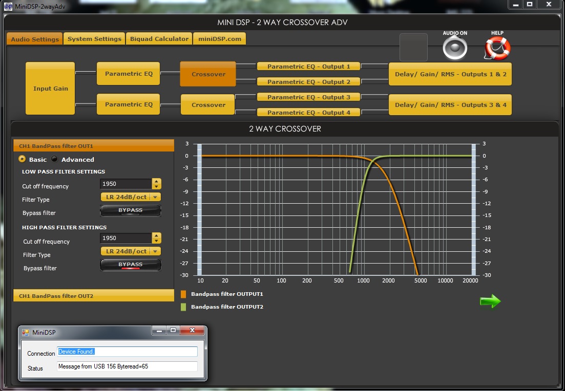Select the upper highlighted Crossover block
Image resolution: width=565 pixels, height=391 pixels.
click(x=208, y=74)
